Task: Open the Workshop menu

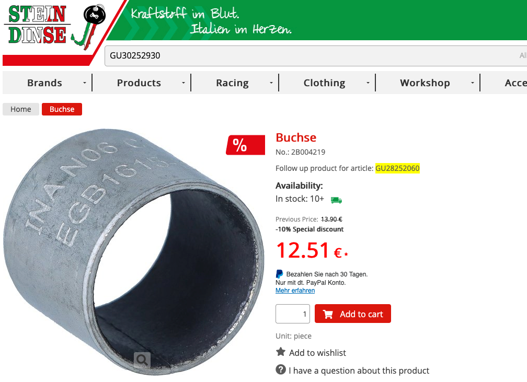Action: click(425, 83)
